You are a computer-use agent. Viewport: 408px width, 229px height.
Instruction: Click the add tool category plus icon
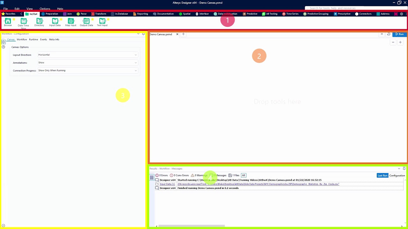pos(402,14)
